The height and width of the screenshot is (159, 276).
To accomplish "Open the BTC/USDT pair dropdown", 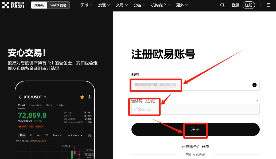I will tap(45, 97).
